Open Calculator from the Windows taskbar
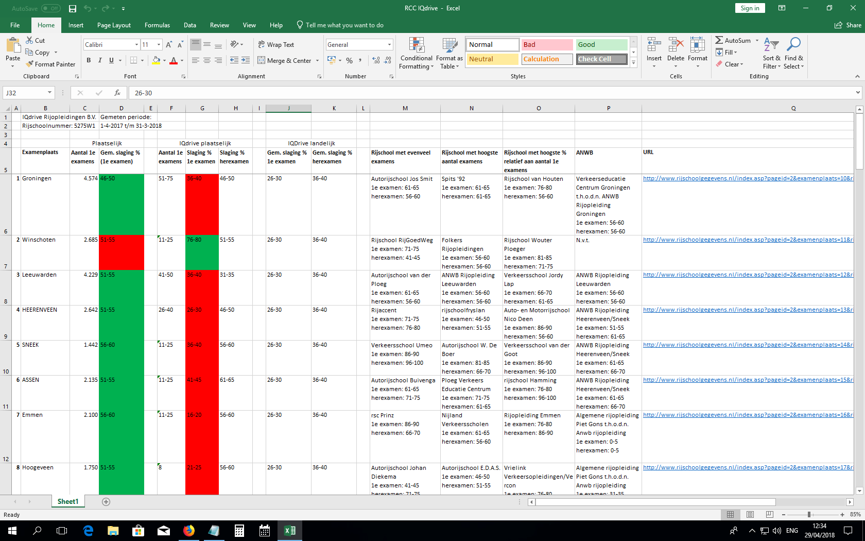 point(239,531)
